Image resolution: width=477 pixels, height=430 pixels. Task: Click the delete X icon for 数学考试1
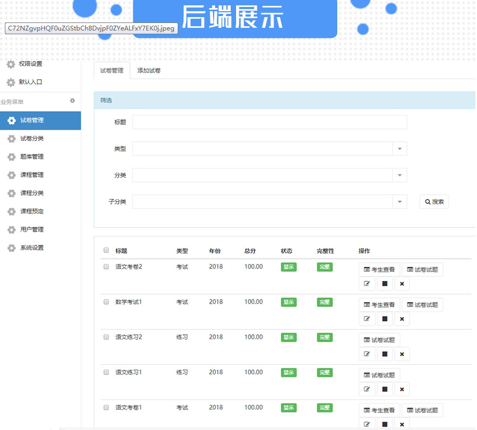(x=402, y=319)
